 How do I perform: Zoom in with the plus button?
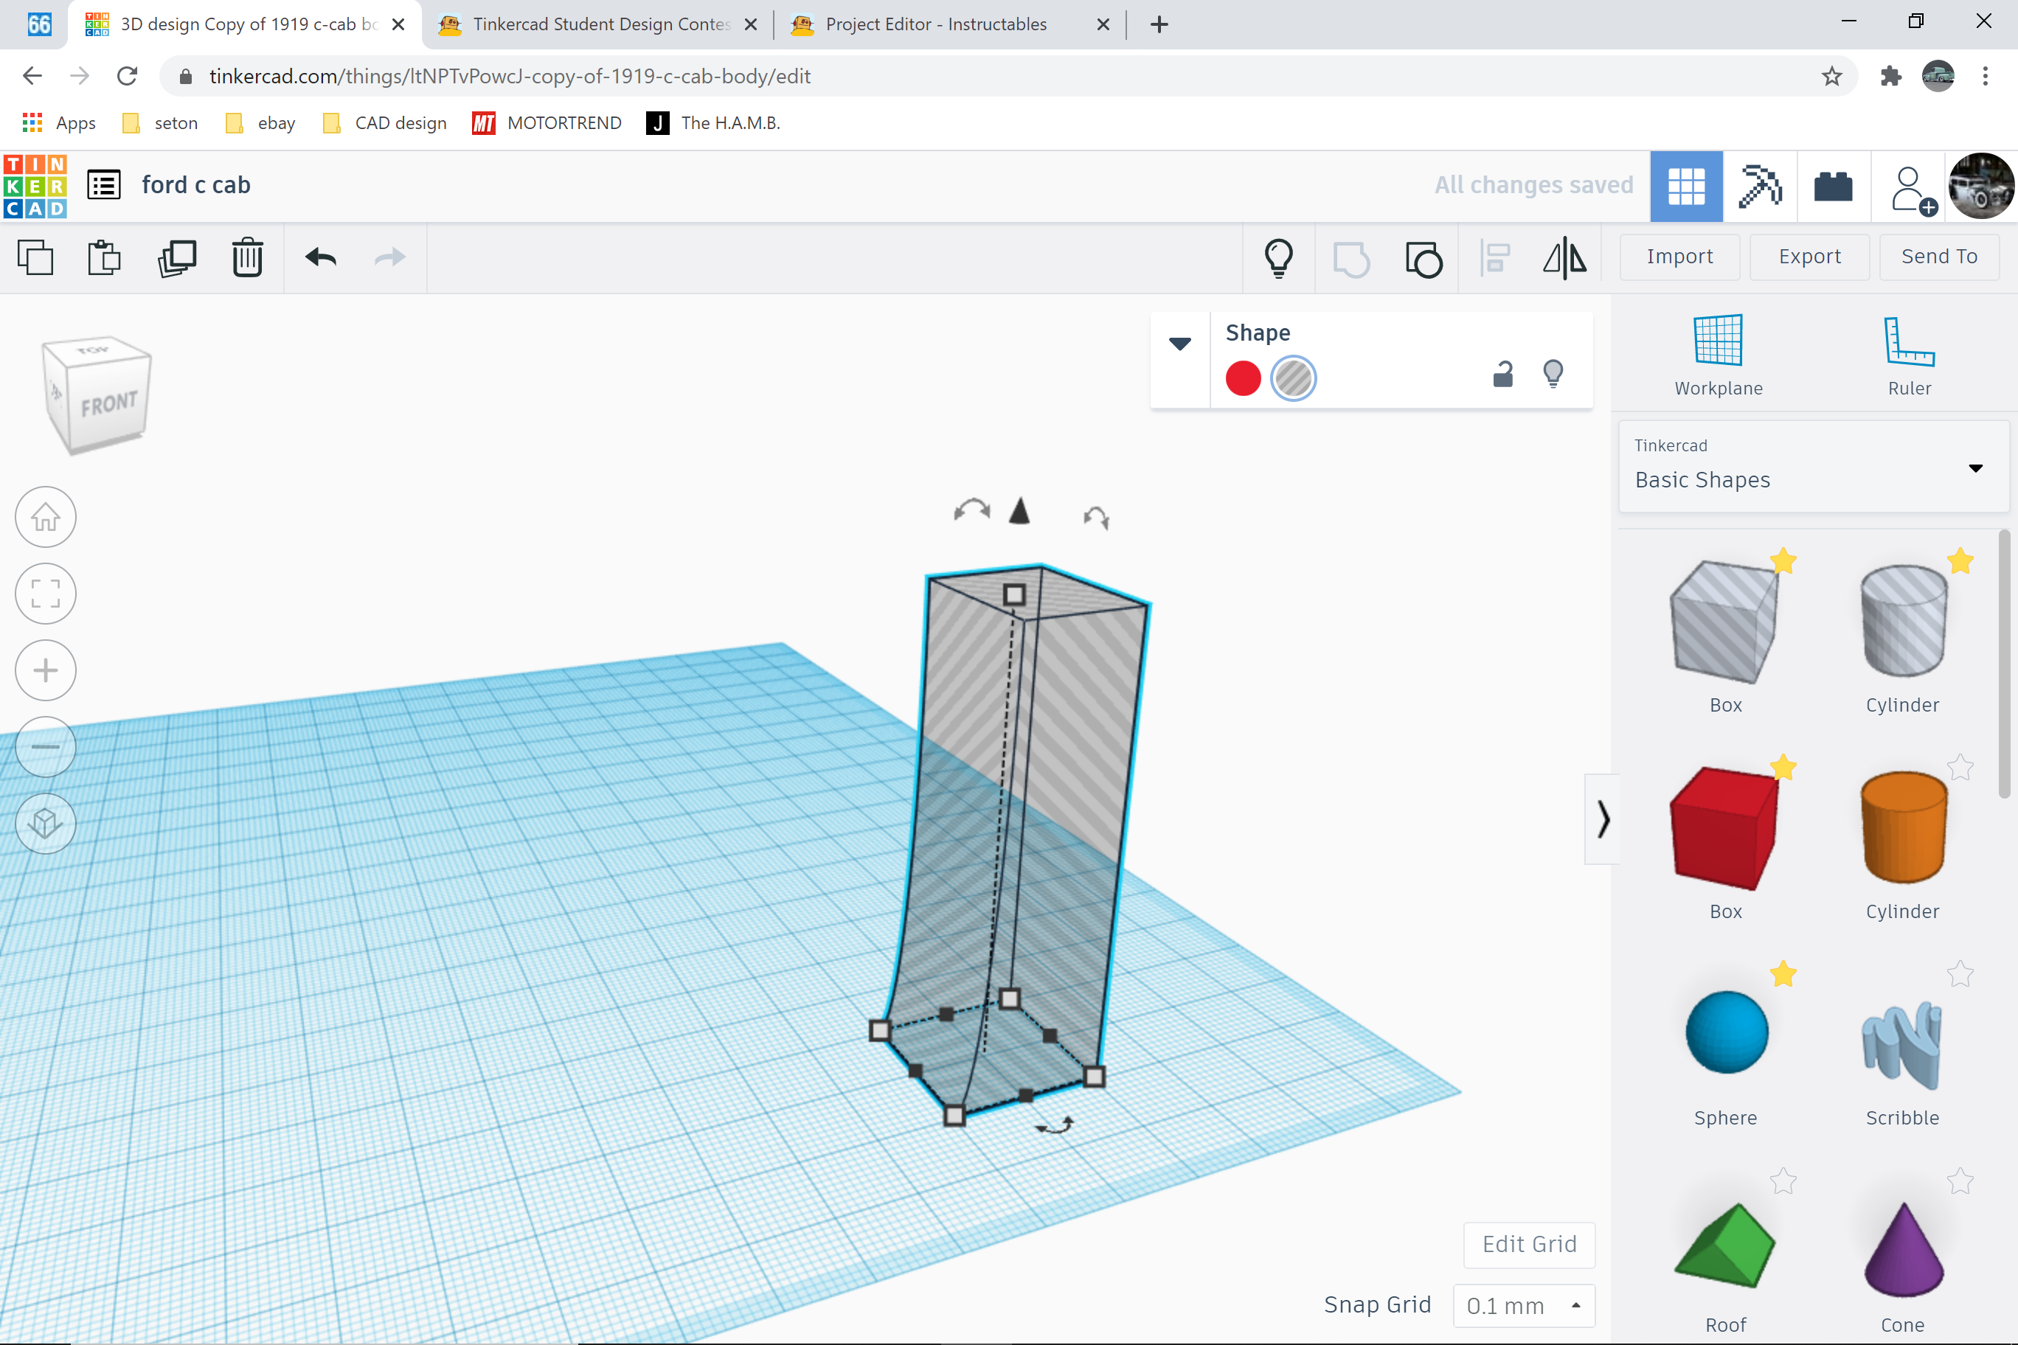tap(46, 670)
